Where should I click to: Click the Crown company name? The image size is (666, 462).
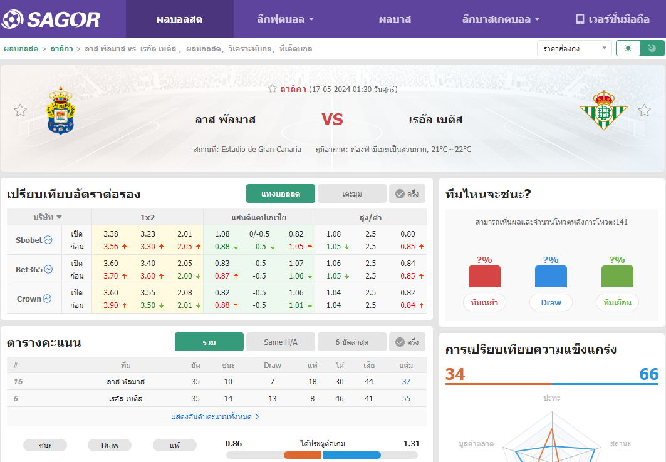click(x=29, y=299)
